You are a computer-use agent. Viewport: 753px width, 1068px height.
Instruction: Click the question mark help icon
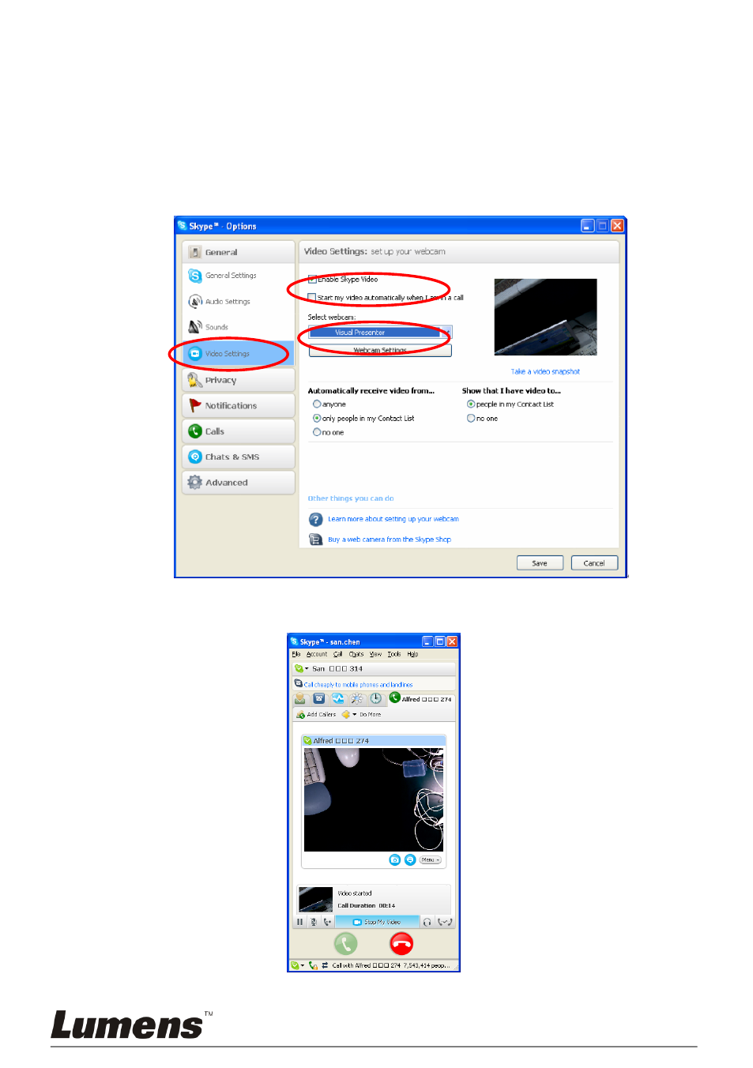[x=315, y=519]
